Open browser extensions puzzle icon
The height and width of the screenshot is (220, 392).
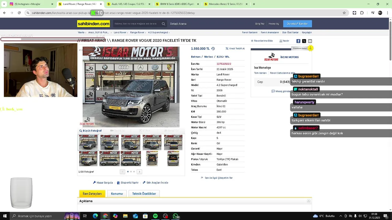pyautogui.click(x=362, y=13)
